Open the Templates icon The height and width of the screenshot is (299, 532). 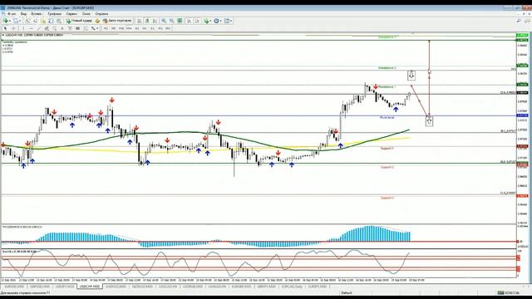point(227,21)
